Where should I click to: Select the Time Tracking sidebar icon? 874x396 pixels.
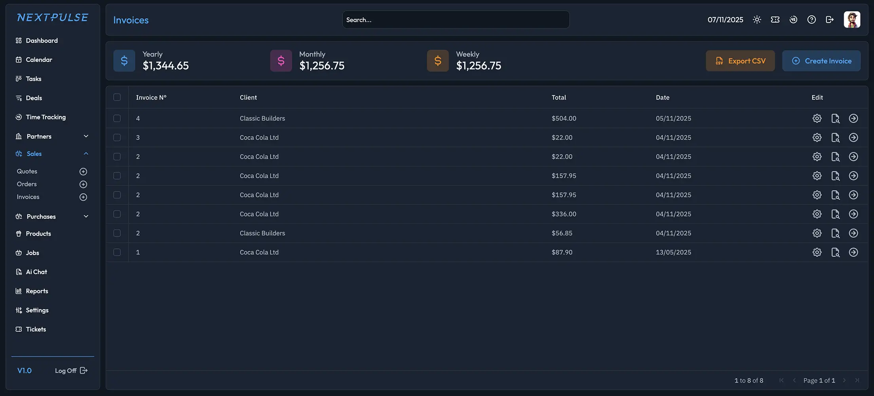coord(19,117)
